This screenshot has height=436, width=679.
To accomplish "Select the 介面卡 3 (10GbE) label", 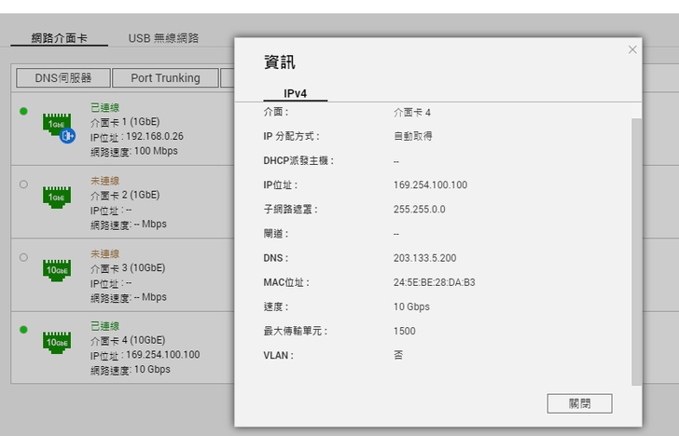I will pyautogui.click(x=128, y=268).
